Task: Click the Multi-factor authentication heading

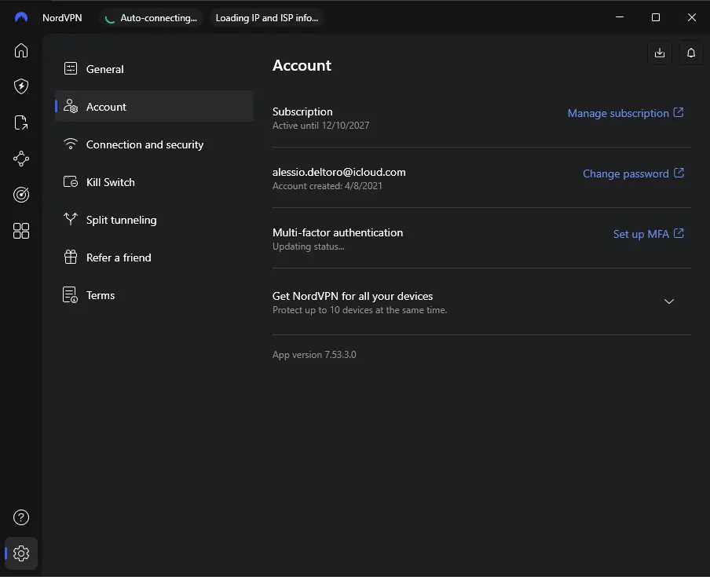Action: click(x=338, y=232)
